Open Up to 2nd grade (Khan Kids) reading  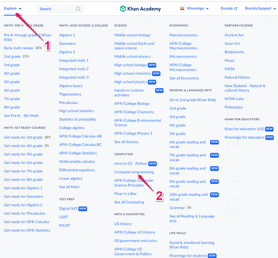[193, 100]
